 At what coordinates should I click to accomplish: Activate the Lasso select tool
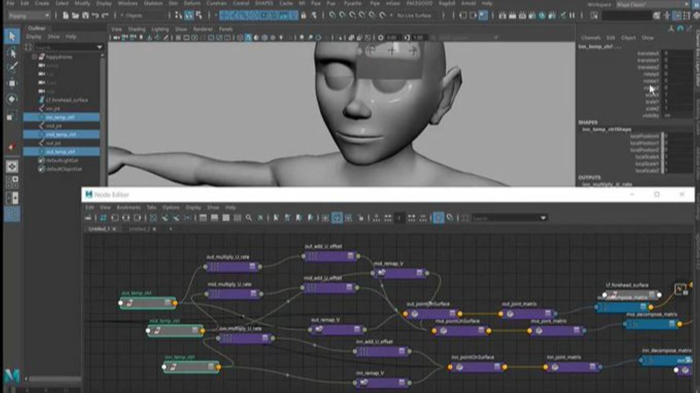(12, 53)
